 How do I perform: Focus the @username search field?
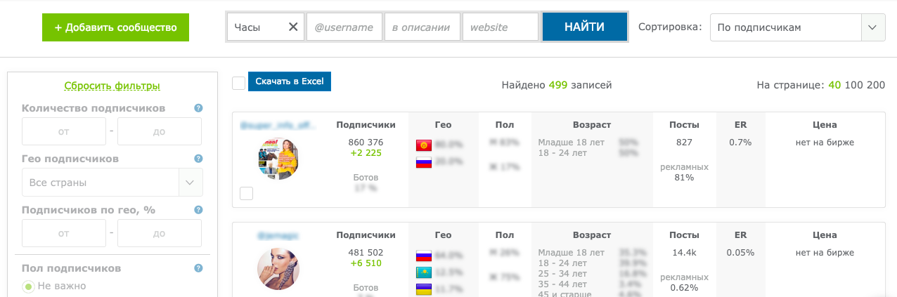point(344,27)
